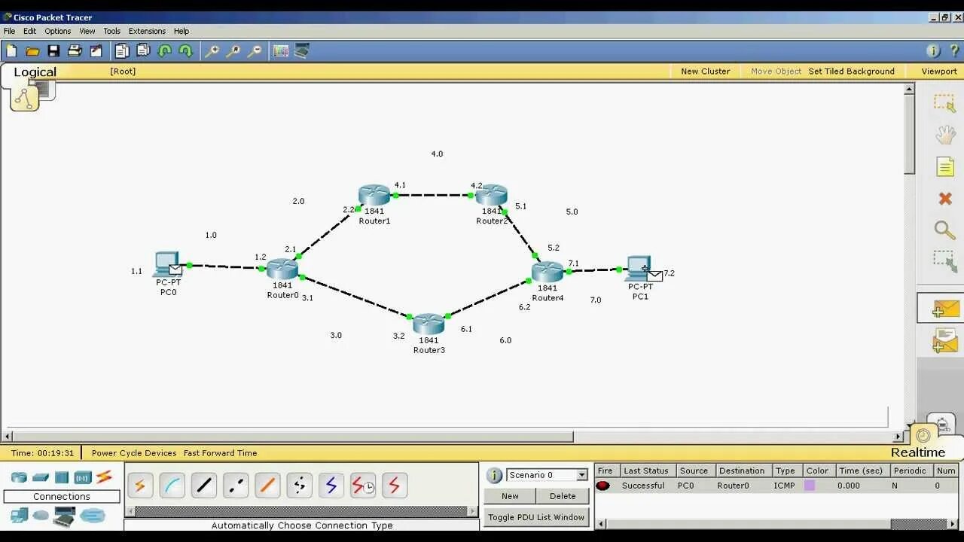Screen dimensions: 964x542
Task: Choose the Custom Made Devices category
Action: [64, 516]
